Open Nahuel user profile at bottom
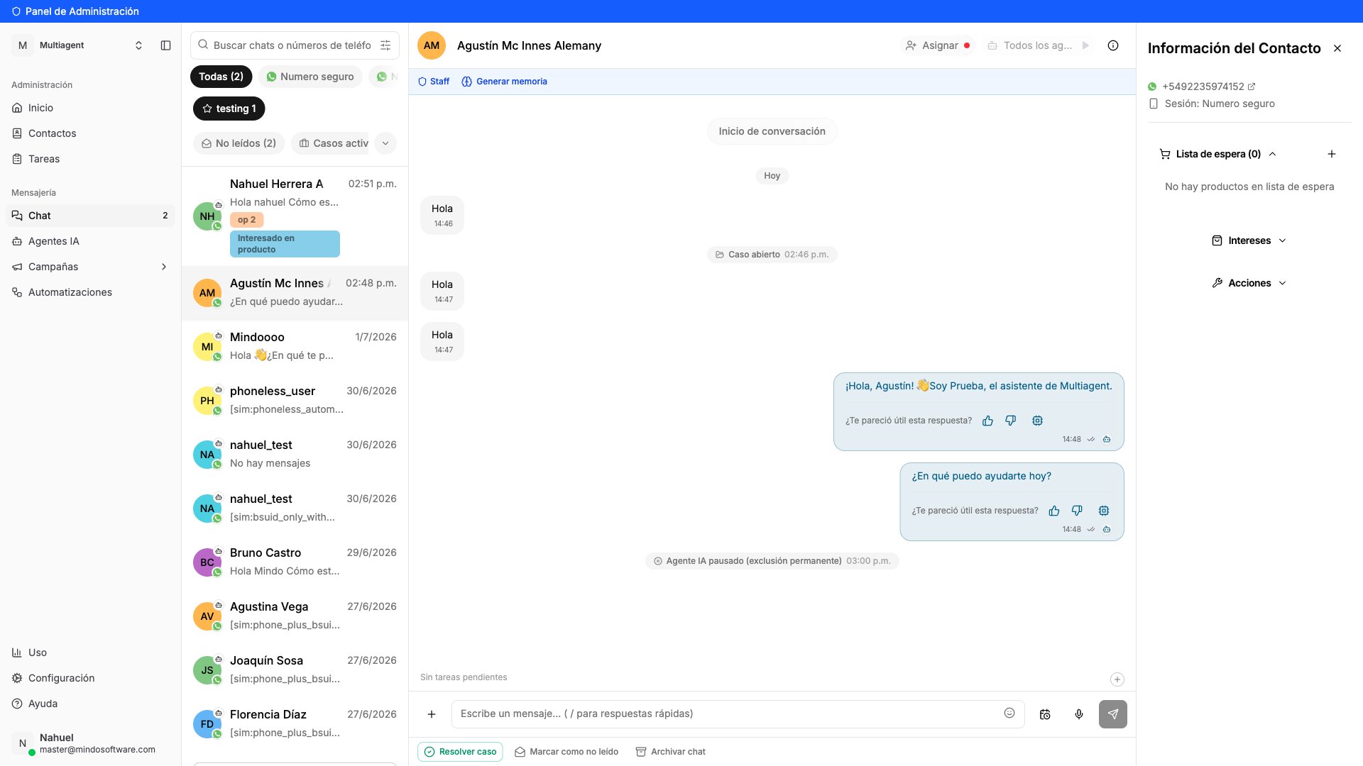The height and width of the screenshot is (766, 1363). pos(91,743)
